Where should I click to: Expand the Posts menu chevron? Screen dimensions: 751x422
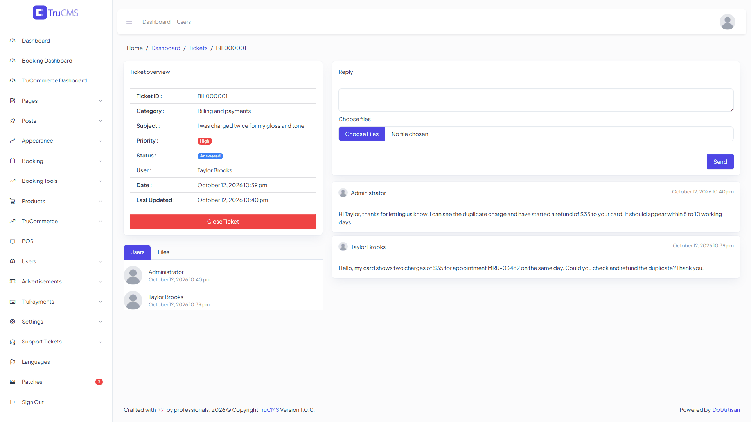(101, 121)
